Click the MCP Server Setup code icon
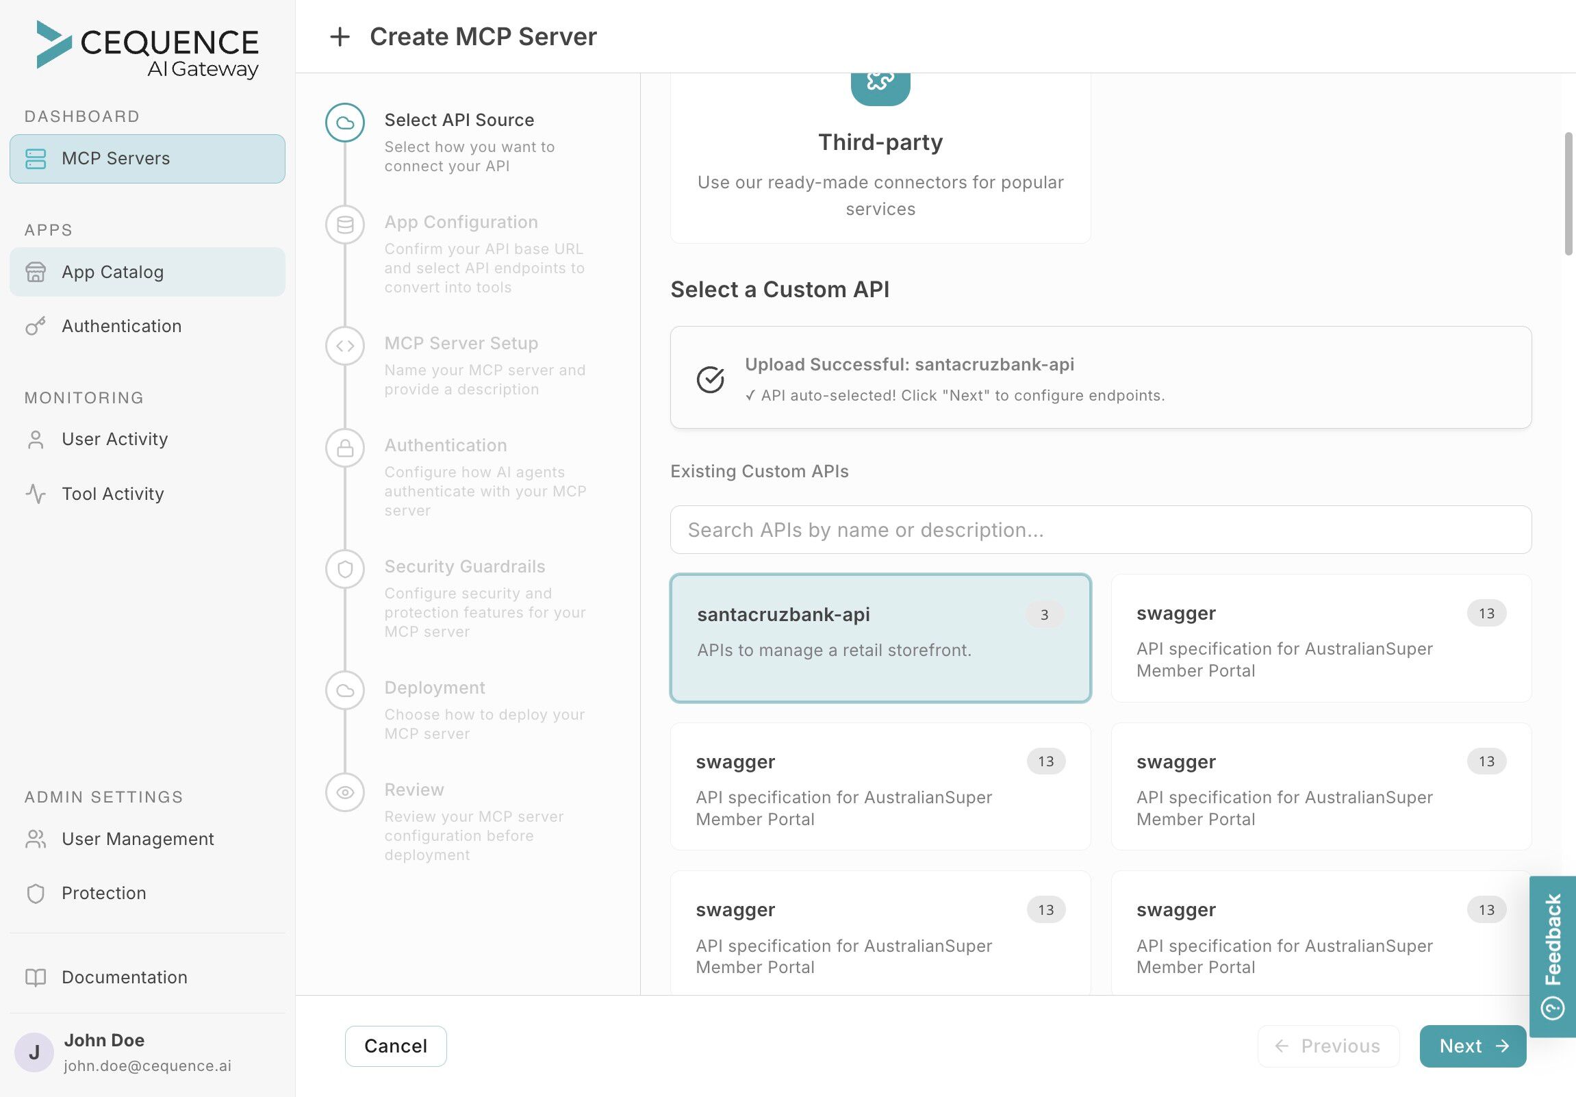The height and width of the screenshot is (1097, 1576). 344,346
